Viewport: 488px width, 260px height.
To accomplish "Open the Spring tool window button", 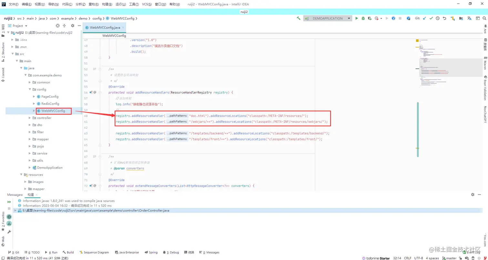I will 151,252.
